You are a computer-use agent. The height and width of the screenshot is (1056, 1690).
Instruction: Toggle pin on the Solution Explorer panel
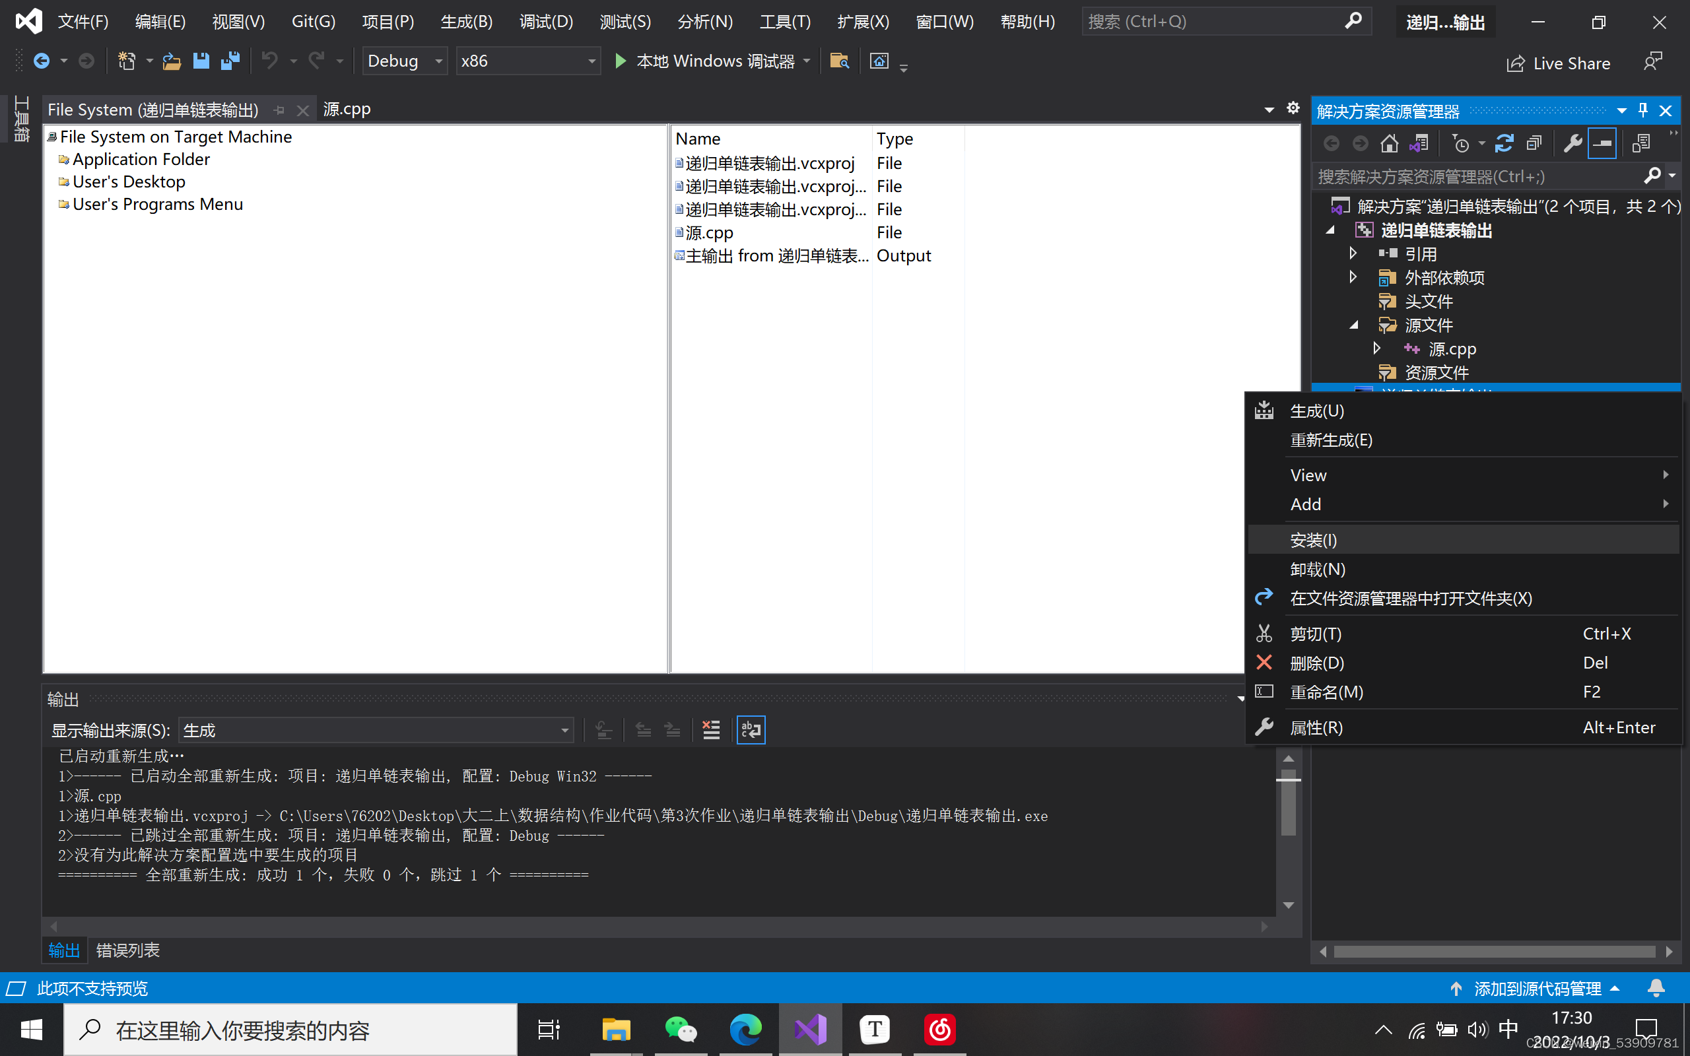tap(1642, 110)
